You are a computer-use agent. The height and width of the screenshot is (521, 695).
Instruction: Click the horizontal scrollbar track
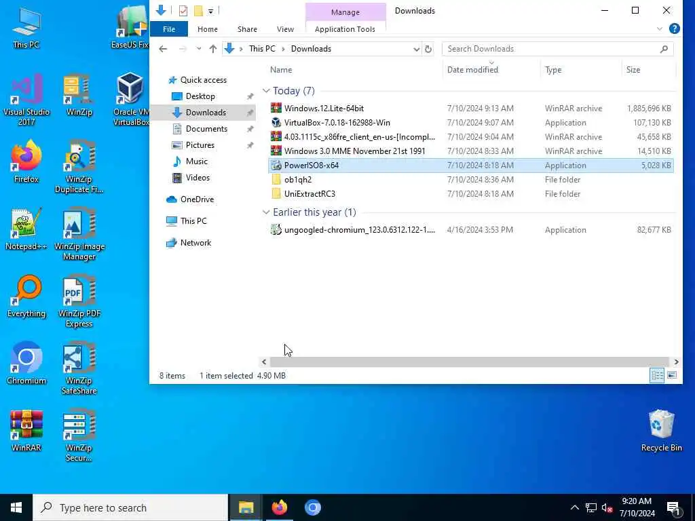469,362
